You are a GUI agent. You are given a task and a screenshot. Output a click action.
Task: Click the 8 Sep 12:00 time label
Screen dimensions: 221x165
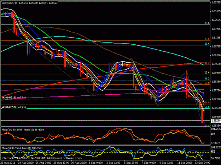[166, 163]
